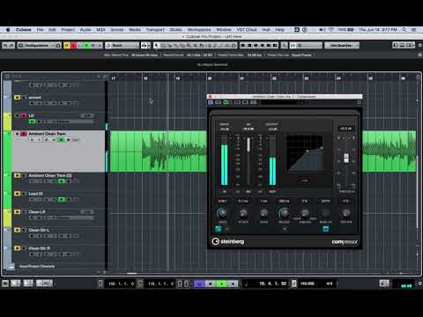Screen dimensions: 423x317
Task: Click the compressor Threshold knob
Action: (x=222, y=213)
